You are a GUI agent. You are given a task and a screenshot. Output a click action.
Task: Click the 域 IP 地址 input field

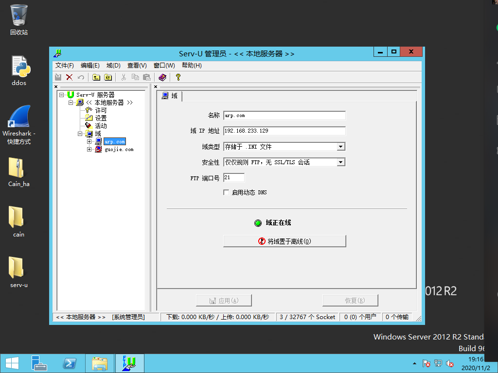[x=285, y=131]
